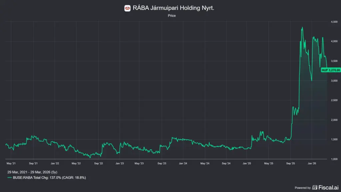Click the Sep '24 x-axis label

click(x=226, y=163)
